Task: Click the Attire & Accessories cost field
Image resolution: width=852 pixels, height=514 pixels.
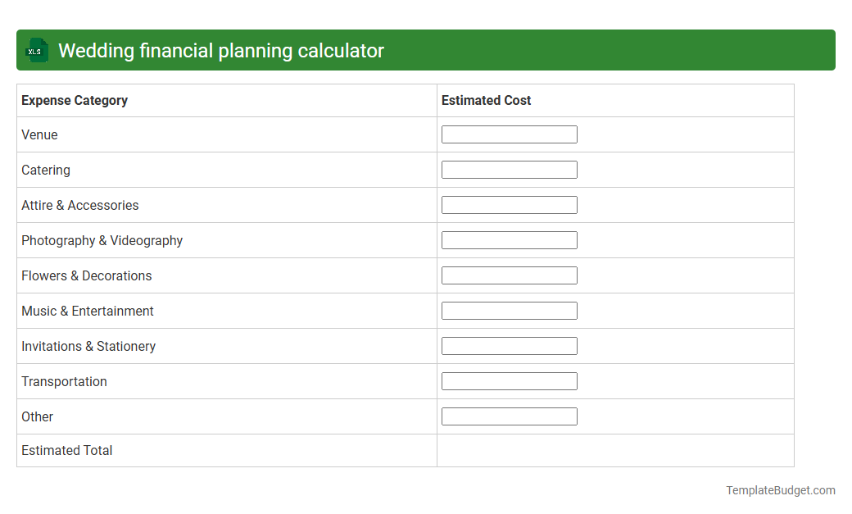Action: click(509, 204)
